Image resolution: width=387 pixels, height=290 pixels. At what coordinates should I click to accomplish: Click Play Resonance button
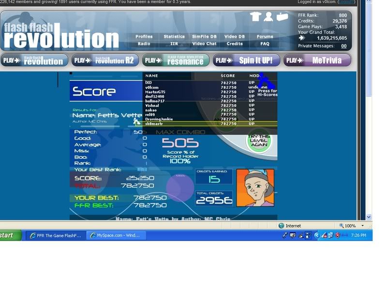tap(176, 60)
